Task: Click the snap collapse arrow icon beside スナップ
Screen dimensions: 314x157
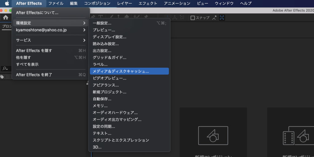Action: coord(214,18)
